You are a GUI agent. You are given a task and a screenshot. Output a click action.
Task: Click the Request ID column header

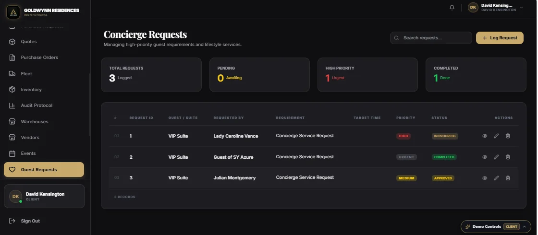(x=141, y=118)
